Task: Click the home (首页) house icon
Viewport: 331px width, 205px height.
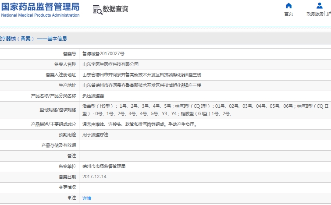Action: tap(288, 6)
